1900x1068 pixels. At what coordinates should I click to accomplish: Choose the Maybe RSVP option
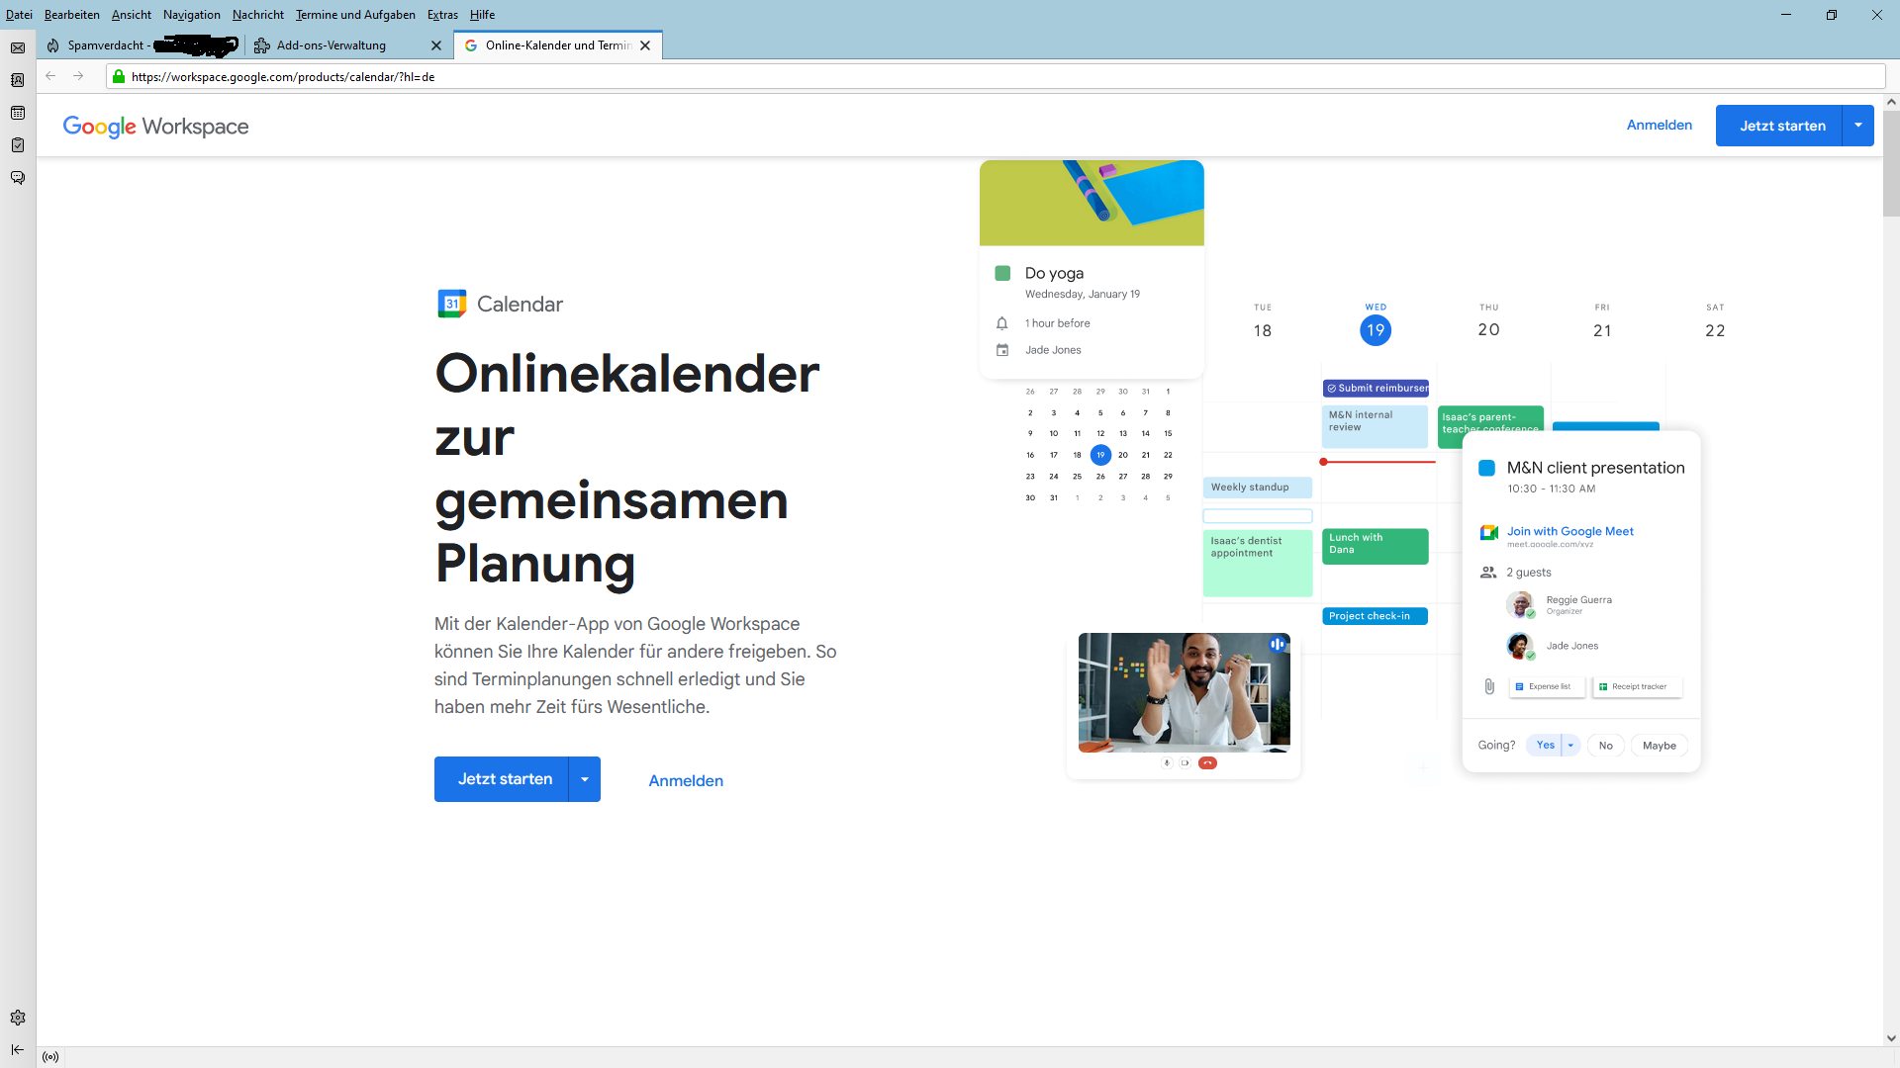(1659, 746)
